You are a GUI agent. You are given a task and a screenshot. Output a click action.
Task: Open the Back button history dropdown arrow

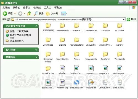click(15, 13)
